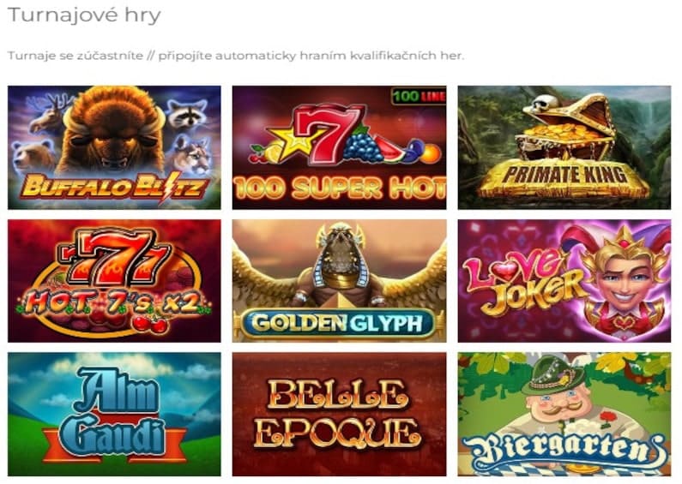Click the raccoon in Buffalo Blitz artwork
Screen dimensions: 682x484
pos(187,114)
